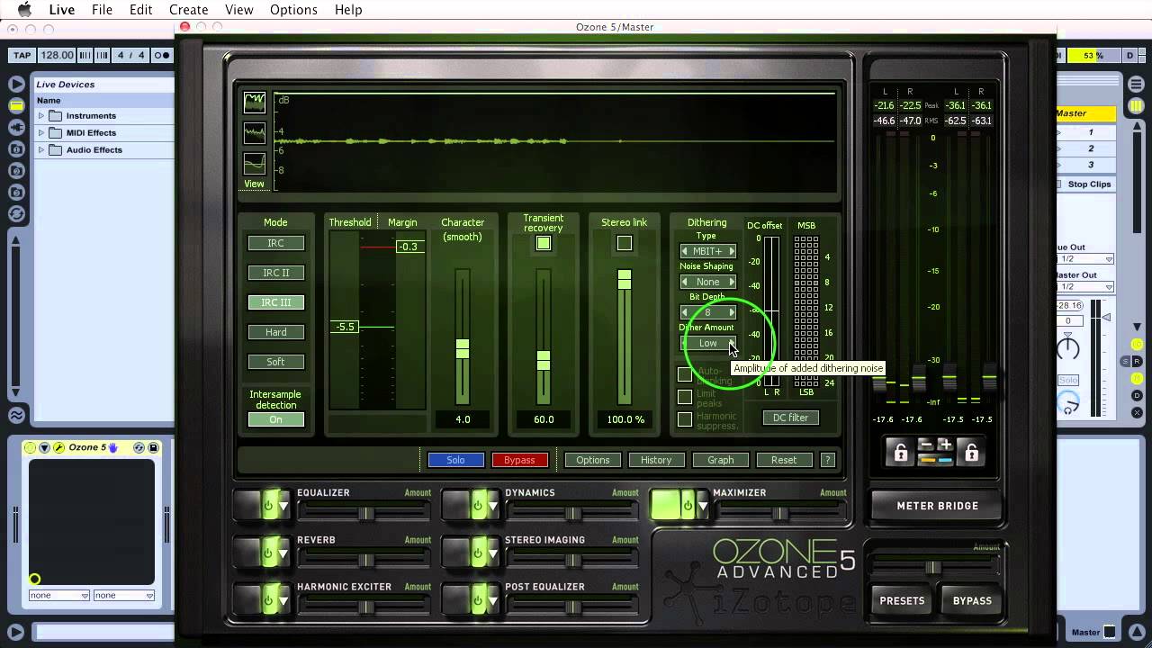Toggle Stereo link checkbox
Viewport: 1152px width, 648px height.
pos(625,243)
